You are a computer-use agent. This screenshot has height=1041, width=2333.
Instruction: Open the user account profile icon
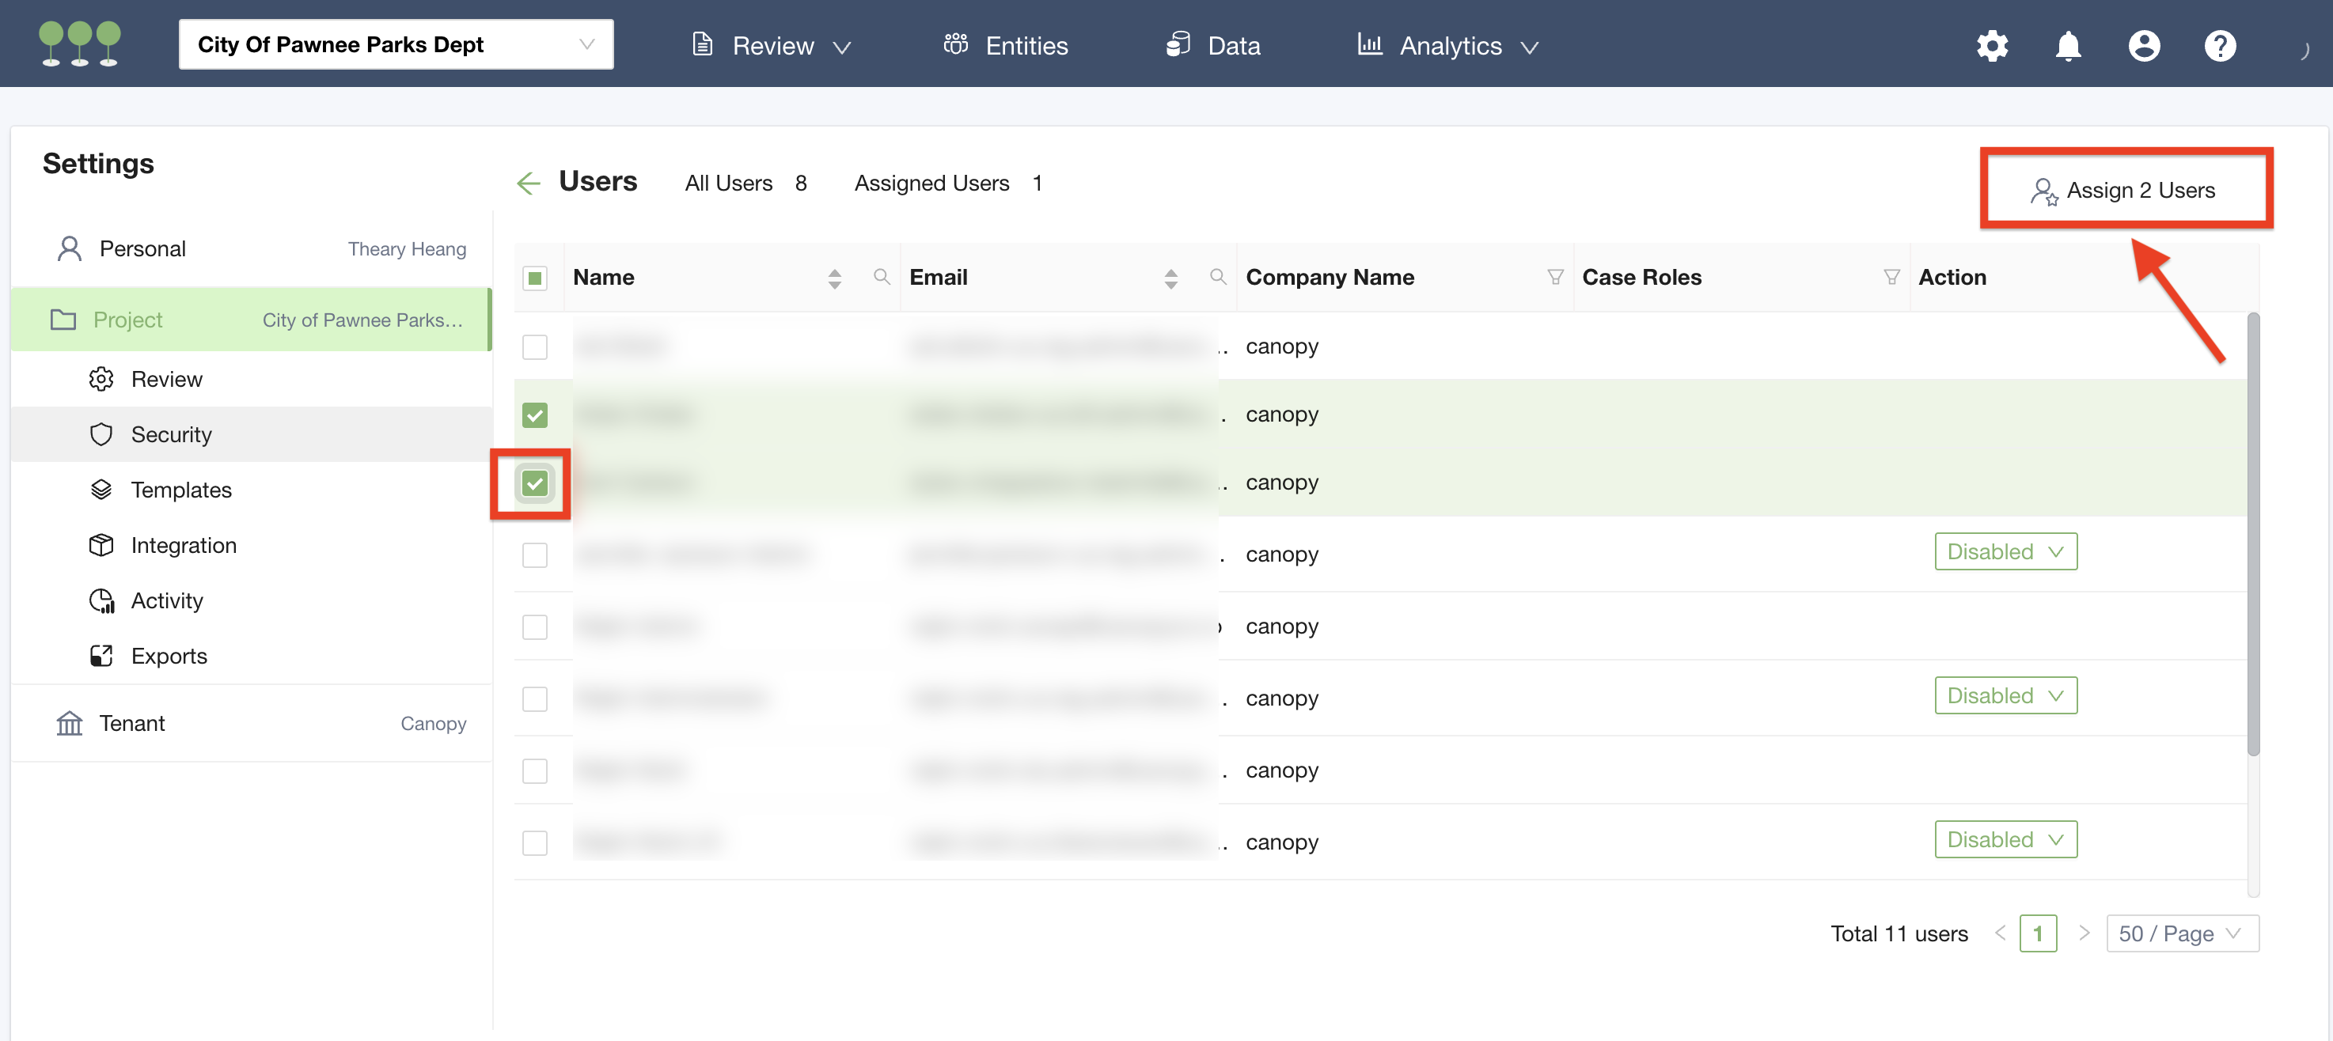2144,45
